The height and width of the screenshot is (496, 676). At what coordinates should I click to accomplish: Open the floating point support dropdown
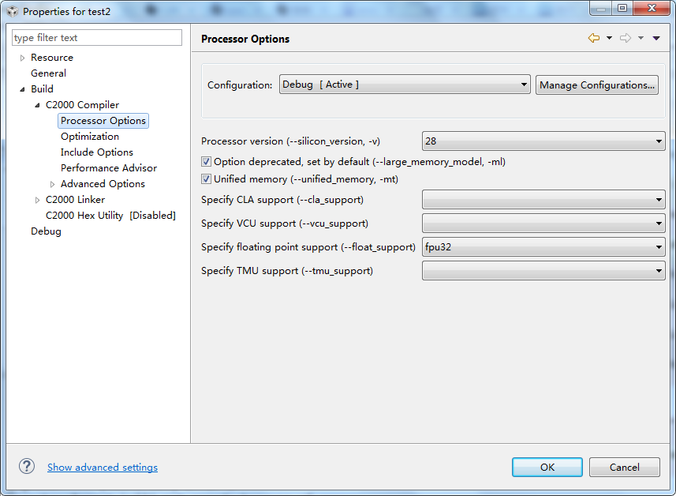pos(543,247)
